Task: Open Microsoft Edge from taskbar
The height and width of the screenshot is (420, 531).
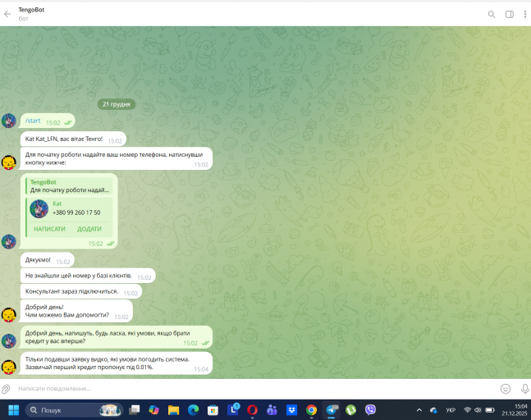Action: (194, 410)
